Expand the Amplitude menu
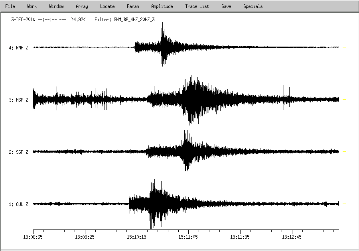Image resolution: width=359 pixels, height=251 pixels. [162, 6]
